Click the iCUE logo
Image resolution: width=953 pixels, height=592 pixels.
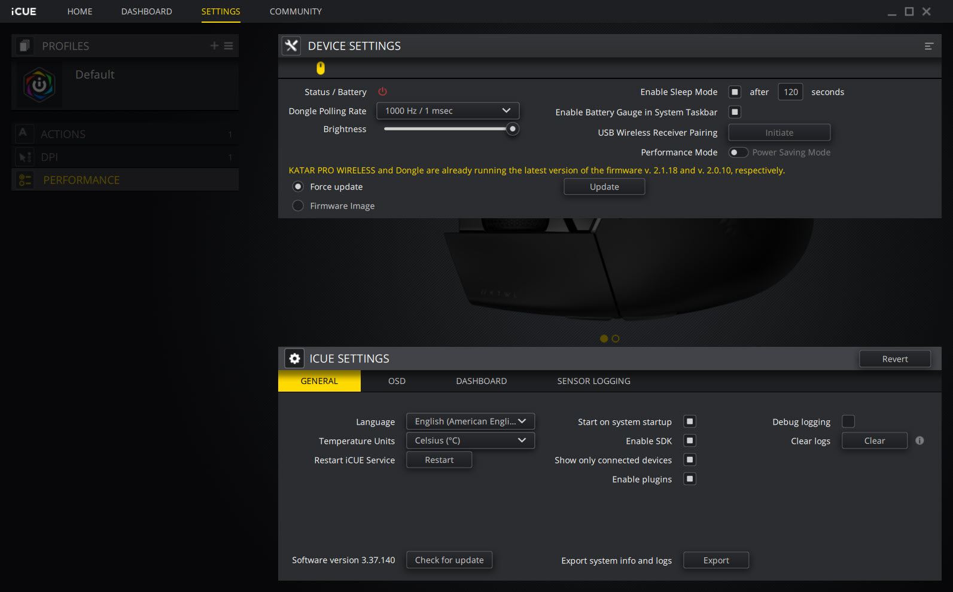24,11
